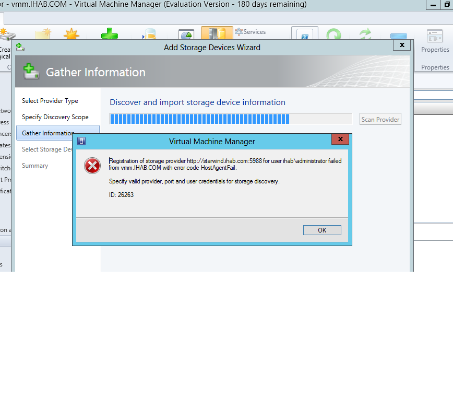This screenshot has height=418, width=453.
Task: Click the chart overview ribbon icon
Action: click(x=186, y=34)
